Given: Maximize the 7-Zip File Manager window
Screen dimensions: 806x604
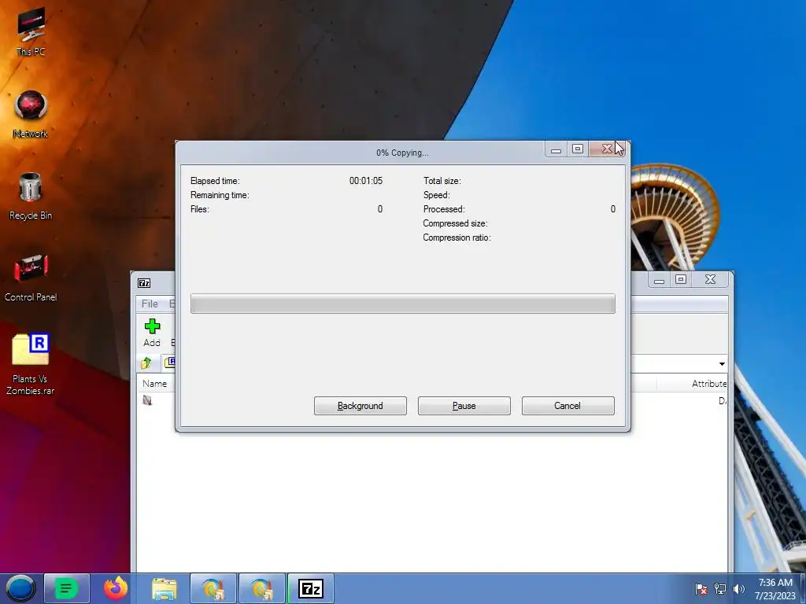Looking at the screenshot, I should point(681,279).
